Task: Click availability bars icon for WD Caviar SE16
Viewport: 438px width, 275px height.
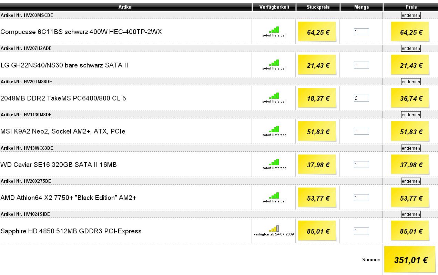Action: [x=274, y=162]
